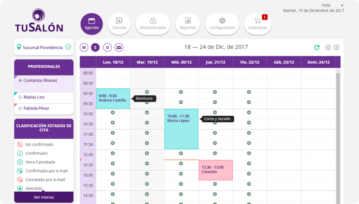Screen dimensions: 359x204
Task: Switch to group view icon
Action: click(x=119, y=47)
